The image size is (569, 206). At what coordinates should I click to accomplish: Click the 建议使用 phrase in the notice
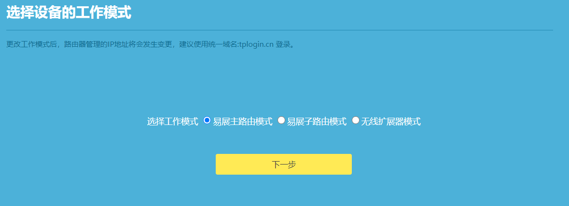(194, 45)
